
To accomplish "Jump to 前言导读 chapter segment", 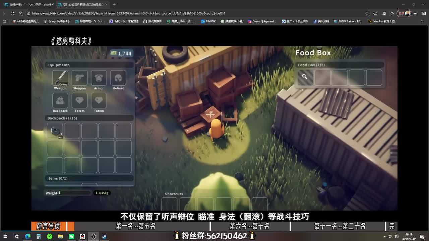I will [49, 226].
